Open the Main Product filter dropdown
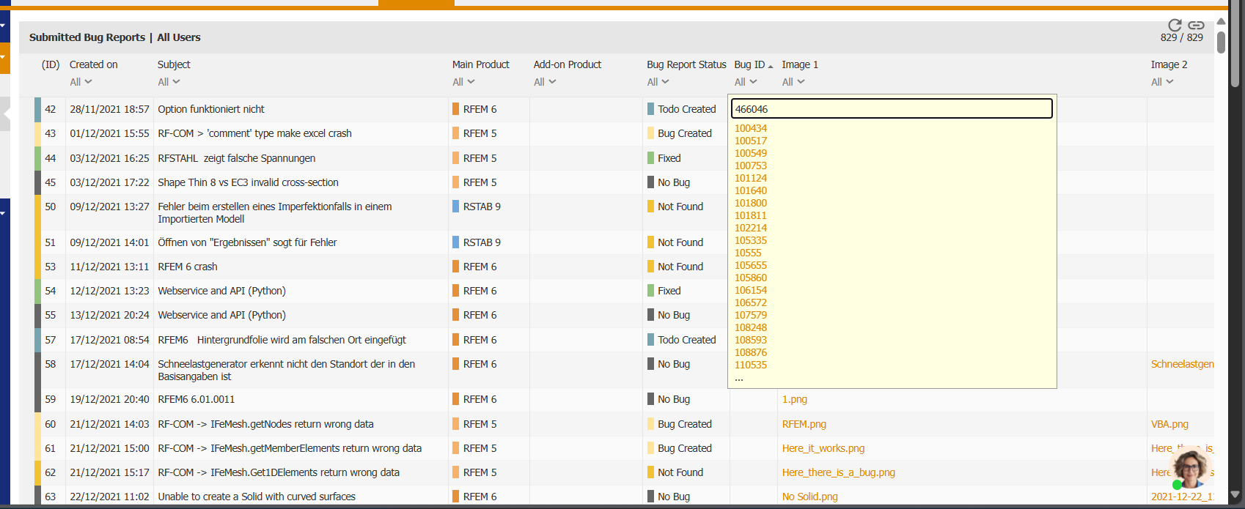The image size is (1245, 509). click(463, 82)
